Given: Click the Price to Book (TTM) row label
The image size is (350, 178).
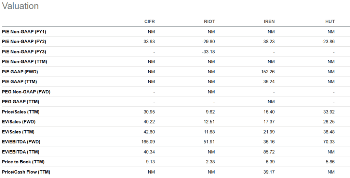Looking at the screenshot, I should [23, 162].
